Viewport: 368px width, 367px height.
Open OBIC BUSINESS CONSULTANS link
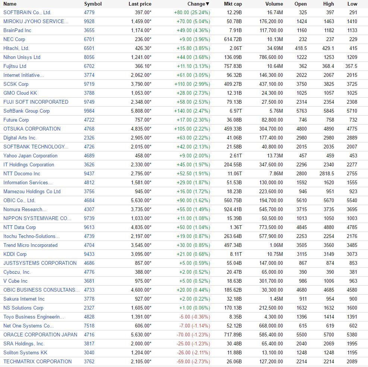point(41,290)
